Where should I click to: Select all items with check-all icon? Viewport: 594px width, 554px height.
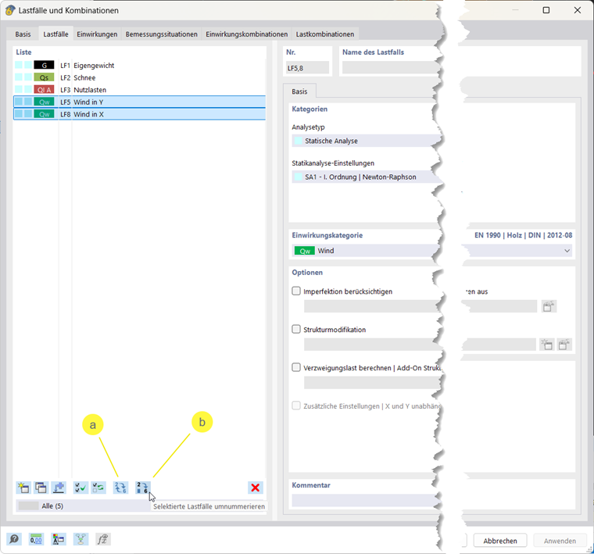click(81, 488)
